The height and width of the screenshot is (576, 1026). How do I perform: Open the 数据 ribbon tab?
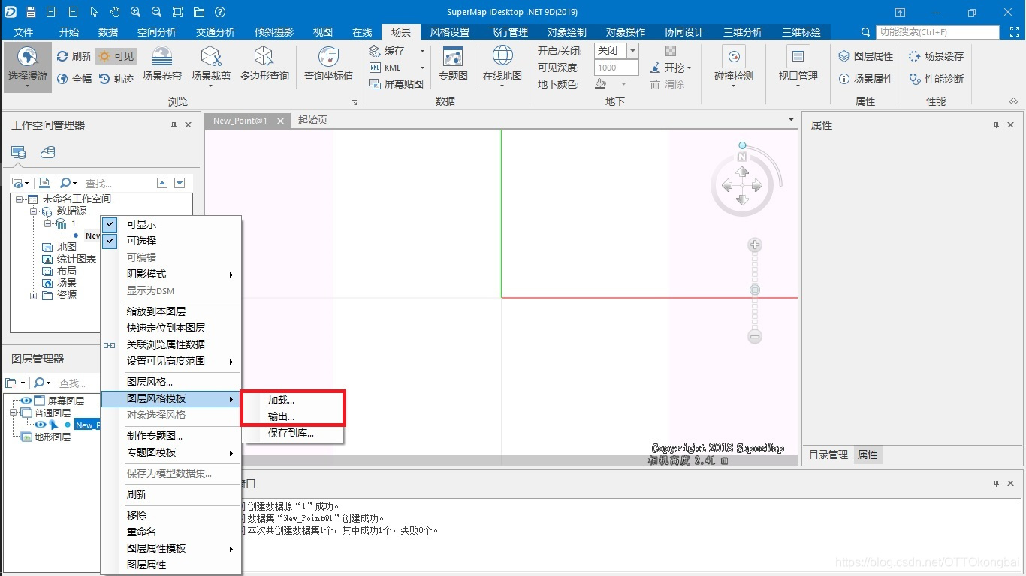click(108, 32)
